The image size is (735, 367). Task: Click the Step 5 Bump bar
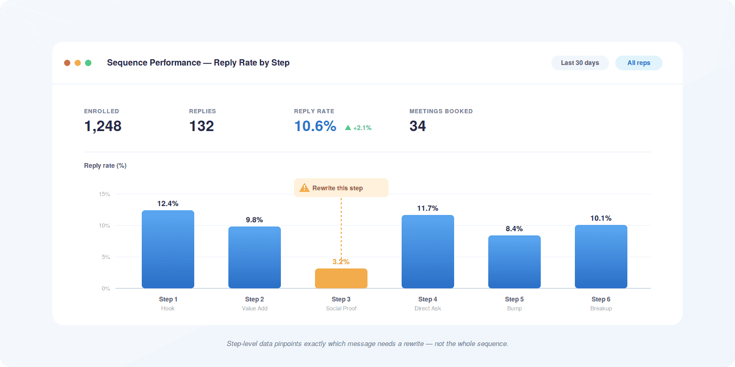[514, 262]
